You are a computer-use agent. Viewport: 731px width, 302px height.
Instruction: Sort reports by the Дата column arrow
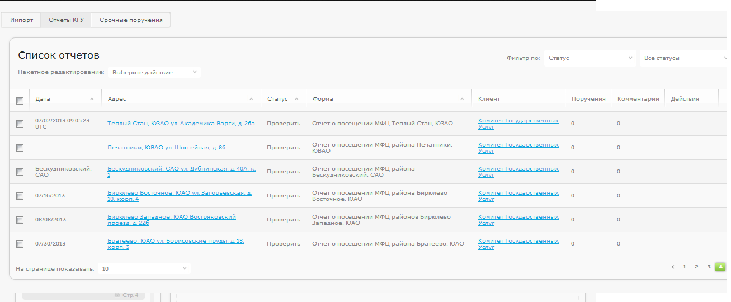92,99
